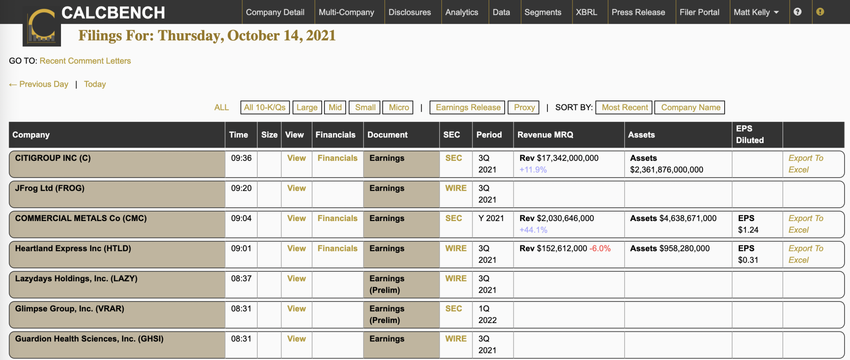Export Citigroup data to Excel
Viewport: 850px width, 360px height.
[805, 164]
